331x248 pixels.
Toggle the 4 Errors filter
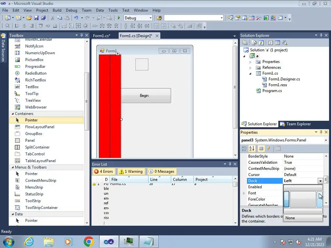(103, 171)
